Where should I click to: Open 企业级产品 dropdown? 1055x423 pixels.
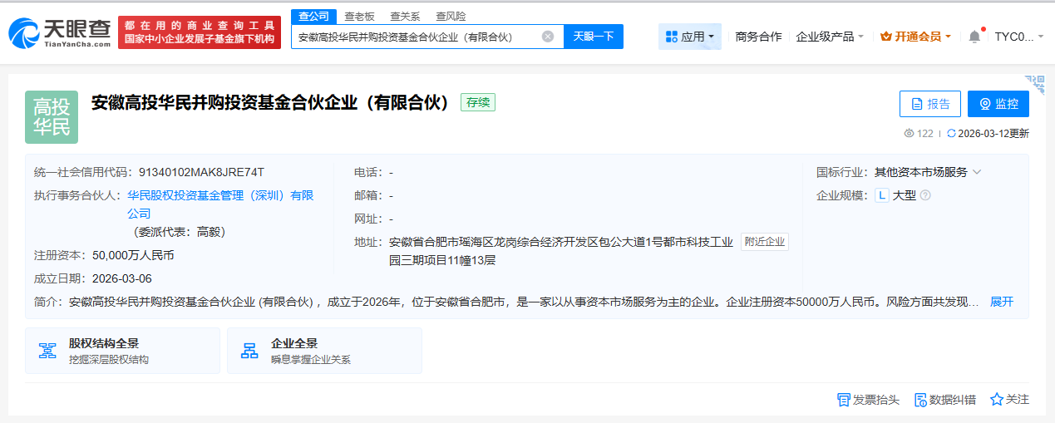pos(830,37)
